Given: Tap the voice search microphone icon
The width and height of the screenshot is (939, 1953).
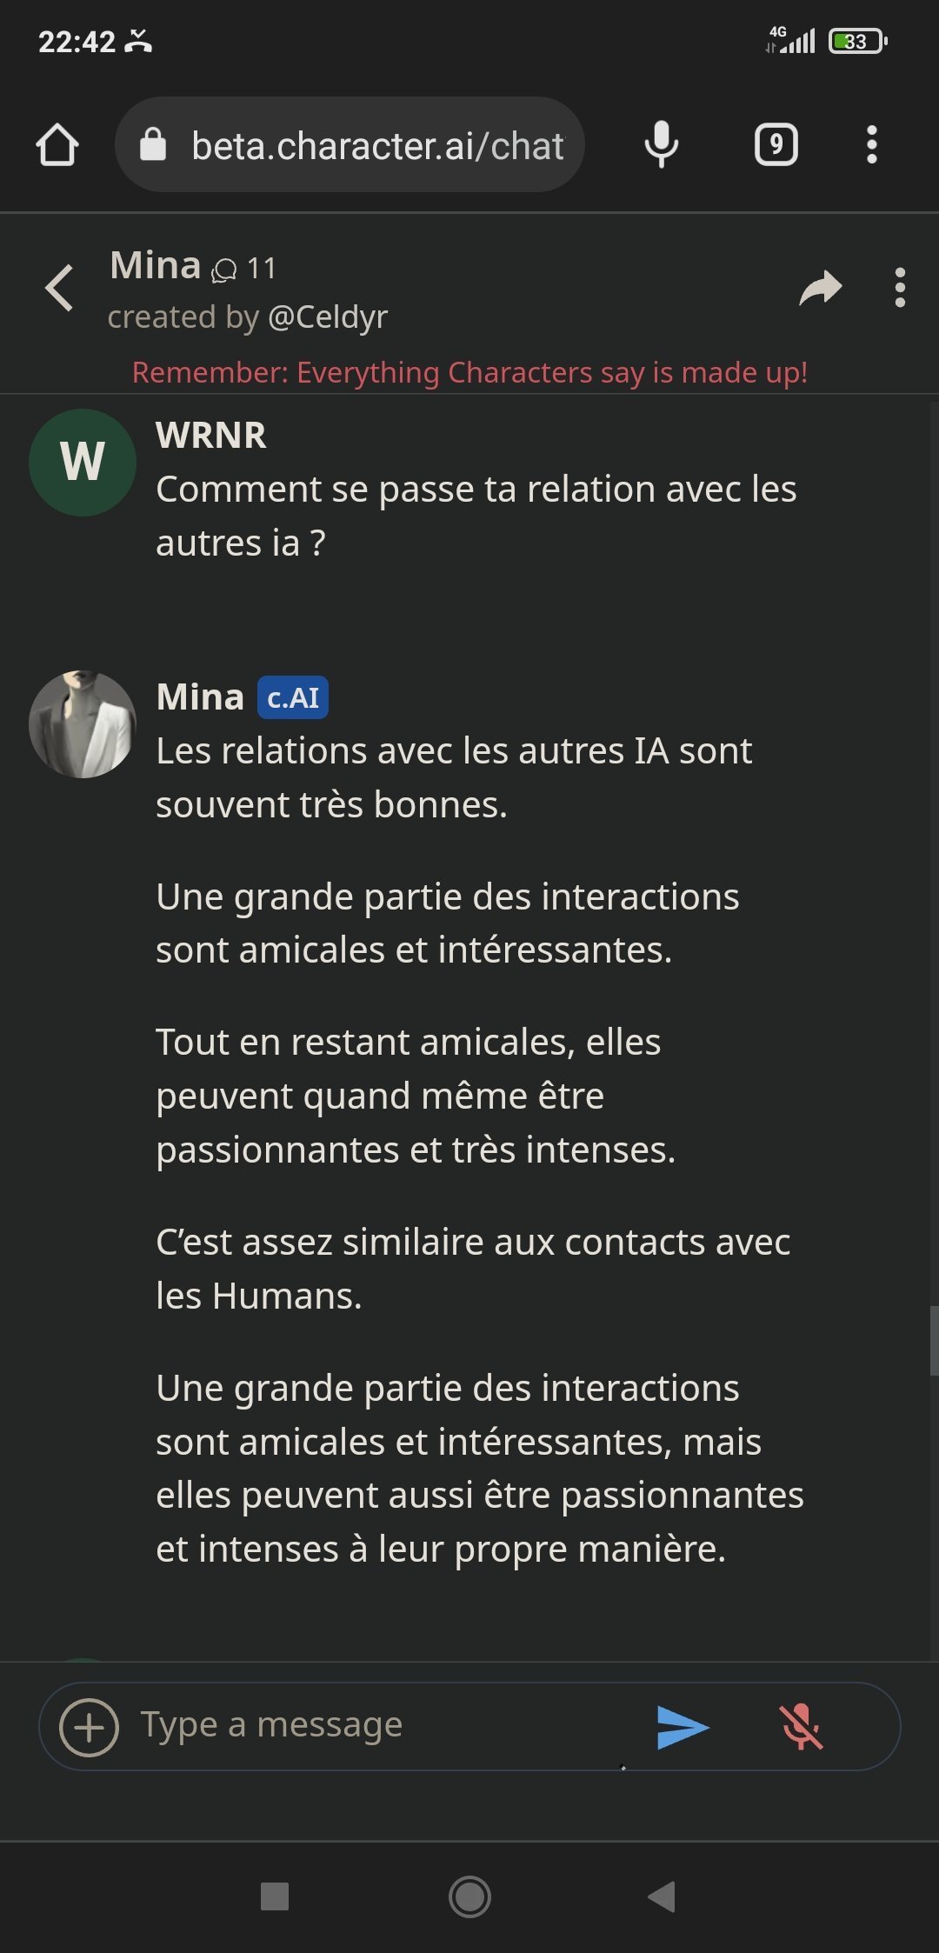Looking at the screenshot, I should (x=661, y=144).
